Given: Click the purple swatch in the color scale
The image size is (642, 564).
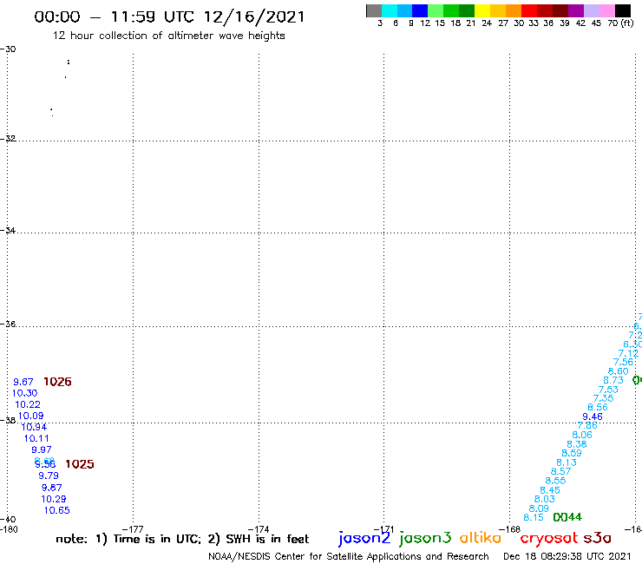Looking at the screenshot, I should (576, 10).
